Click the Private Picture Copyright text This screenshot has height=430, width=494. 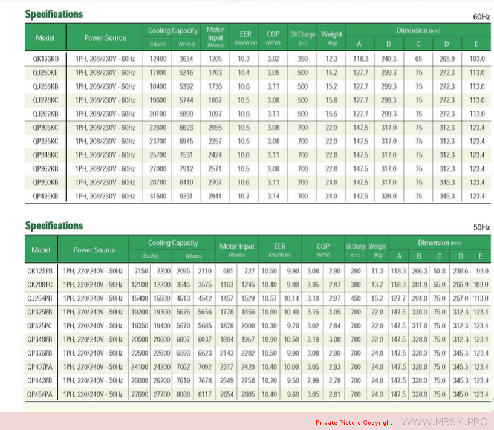tap(356, 422)
